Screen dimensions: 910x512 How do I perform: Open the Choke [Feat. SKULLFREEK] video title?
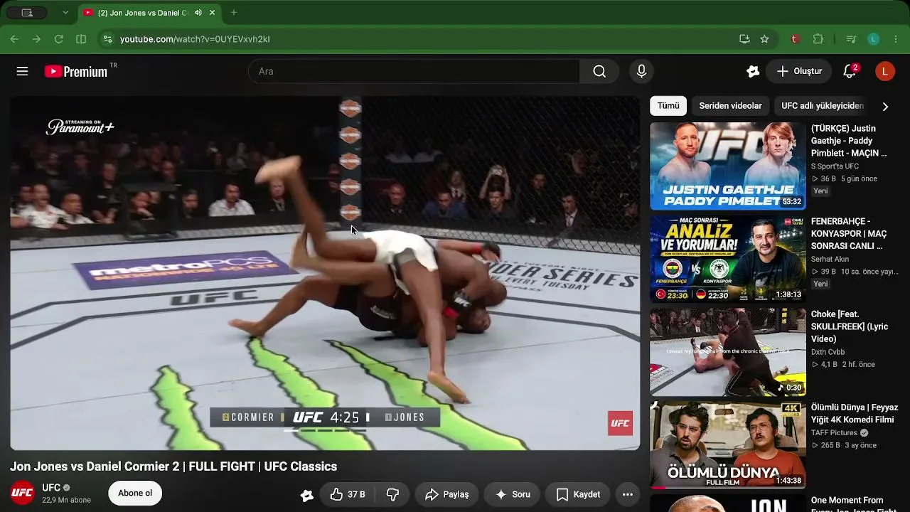pos(850,326)
